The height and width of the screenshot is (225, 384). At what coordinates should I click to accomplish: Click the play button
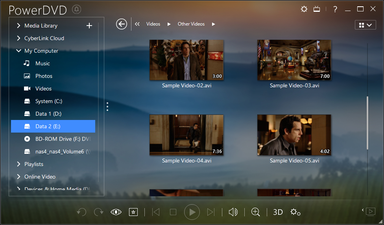click(192, 212)
